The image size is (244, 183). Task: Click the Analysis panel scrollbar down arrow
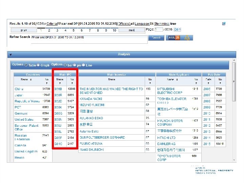tap(234, 160)
